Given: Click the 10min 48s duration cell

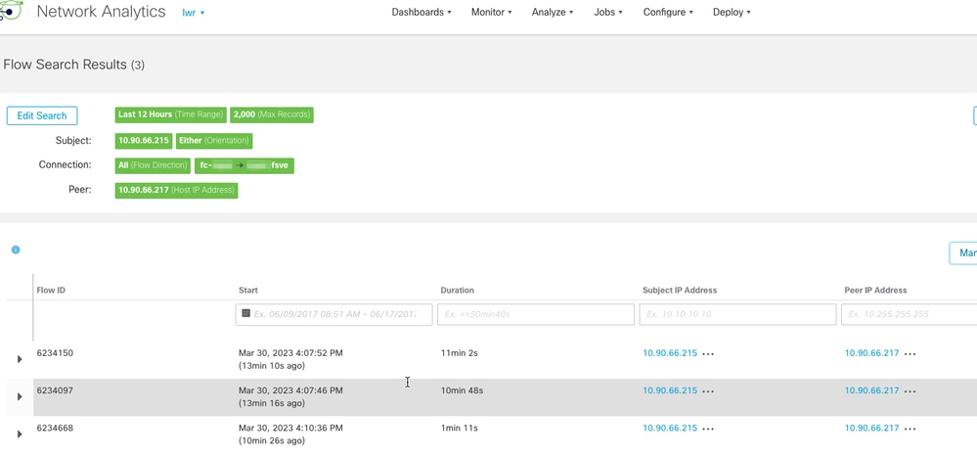Looking at the screenshot, I should click(462, 390).
